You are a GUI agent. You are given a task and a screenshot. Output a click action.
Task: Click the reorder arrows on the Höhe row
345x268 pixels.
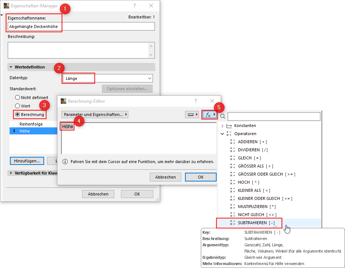tap(14, 131)
